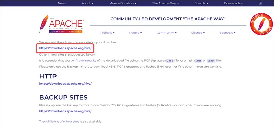Expand the Make a Donation dropdown
Viewport: 274px width, 125px height.
coord(123,3)
